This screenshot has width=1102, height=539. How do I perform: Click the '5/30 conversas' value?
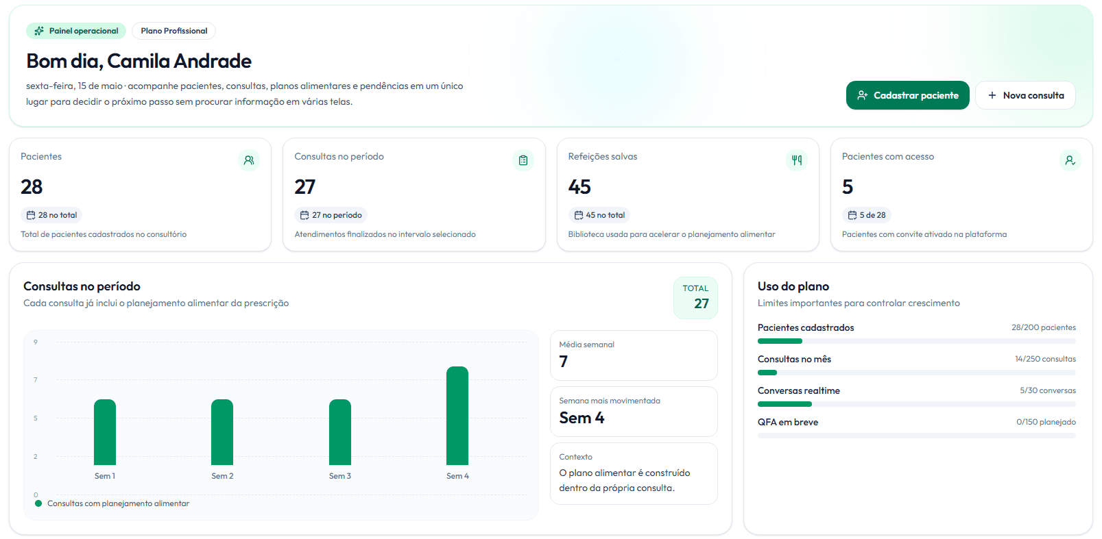[x=1048, y=390]
